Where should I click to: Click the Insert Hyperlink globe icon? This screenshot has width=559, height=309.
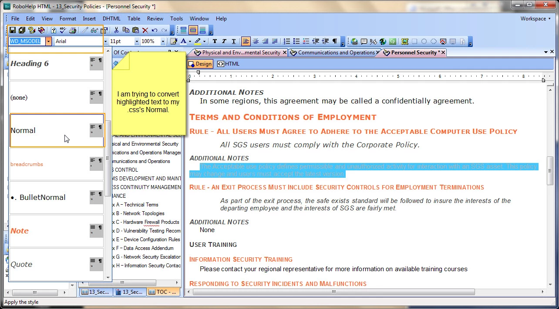point(354,41)
